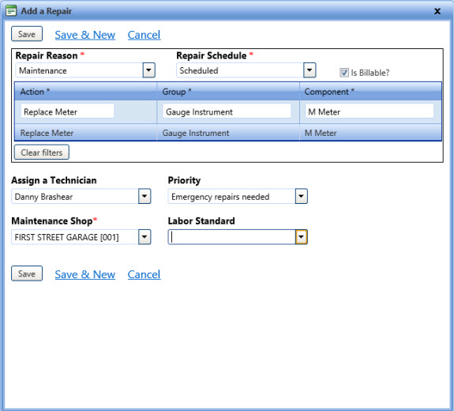This screenshot has height=411, width=454.
Task: Expand the Priority dropdown list
Action: pyautogui.click(x=301, y=196)
